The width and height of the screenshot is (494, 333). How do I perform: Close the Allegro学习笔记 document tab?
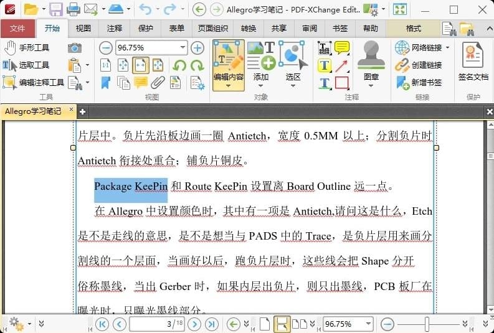pyautogui.click(x=71, y=109)
